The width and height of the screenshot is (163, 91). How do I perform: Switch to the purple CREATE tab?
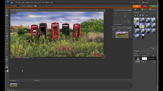tap(145, 6)
